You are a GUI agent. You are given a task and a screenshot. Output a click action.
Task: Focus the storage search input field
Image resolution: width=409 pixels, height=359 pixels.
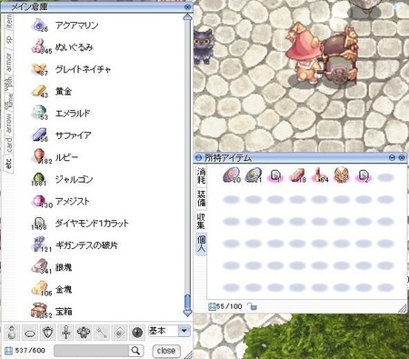92,351
